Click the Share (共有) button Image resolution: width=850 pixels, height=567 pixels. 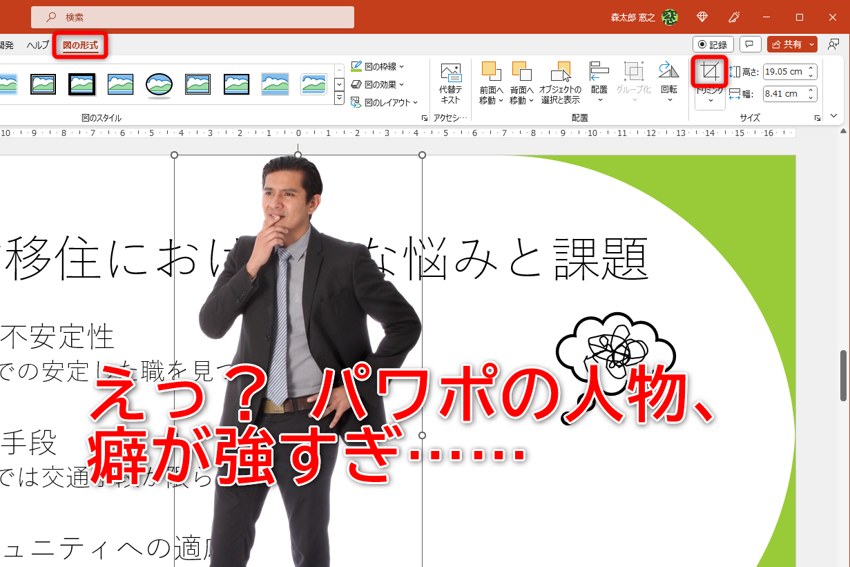tap(787, 44)
